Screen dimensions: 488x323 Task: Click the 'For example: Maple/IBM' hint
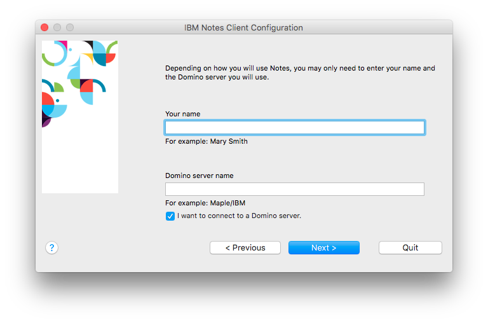(x=205, y=203)
